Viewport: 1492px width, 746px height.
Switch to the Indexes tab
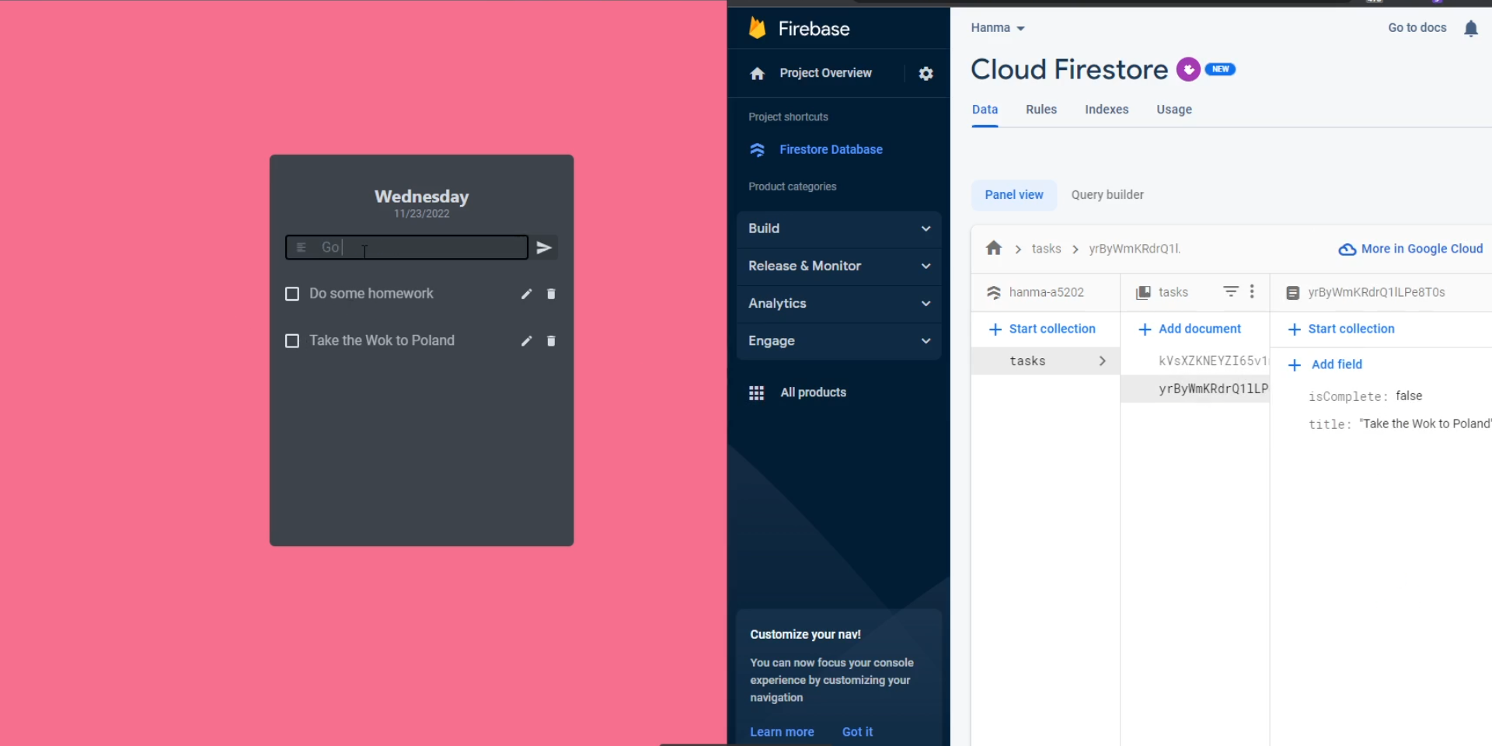pos(1107,110)
